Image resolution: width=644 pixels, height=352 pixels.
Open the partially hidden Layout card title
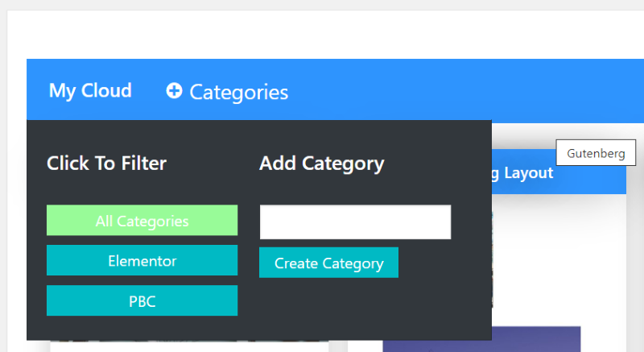tap(522, 173)
